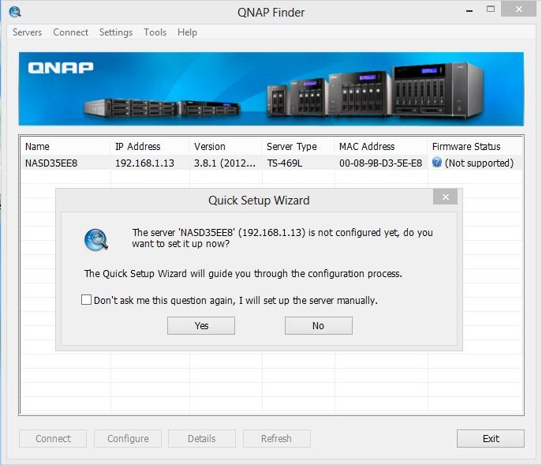
Task: Open the Settings menu
Action: [116, 32]
